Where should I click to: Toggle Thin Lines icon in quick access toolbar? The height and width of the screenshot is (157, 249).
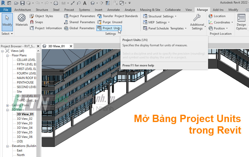108,3
